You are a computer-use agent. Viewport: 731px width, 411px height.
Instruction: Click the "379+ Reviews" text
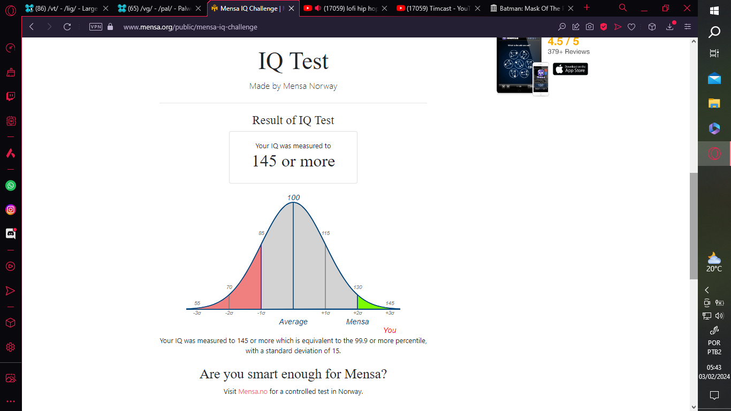coord(569,52)
